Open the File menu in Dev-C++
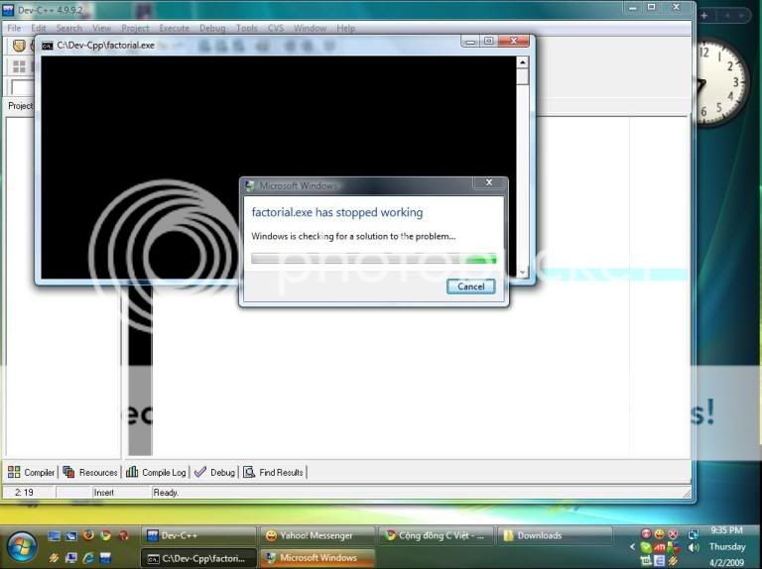The width and height of the screenshot is (762, 569). click(x=14, y=28)
